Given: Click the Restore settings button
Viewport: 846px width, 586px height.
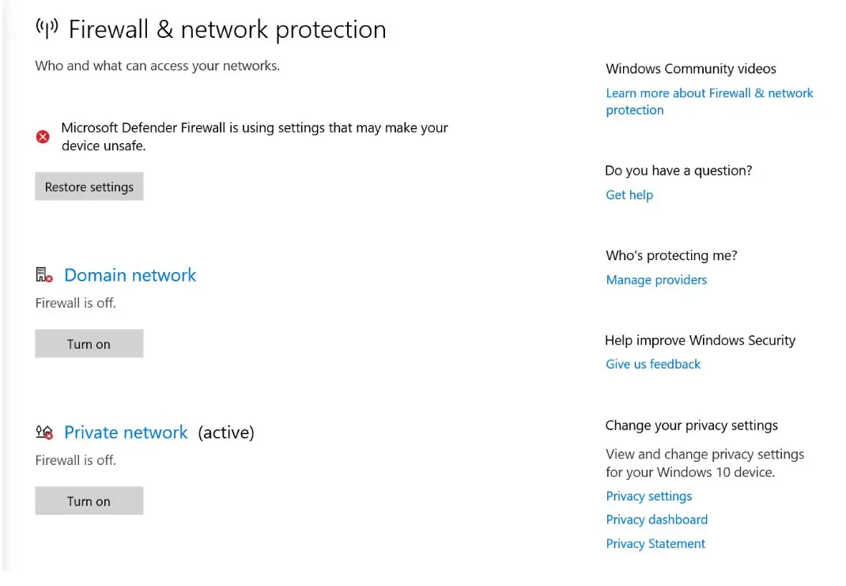Looking at the screenshot, I should pyautogui.click(x=89, y=187).
